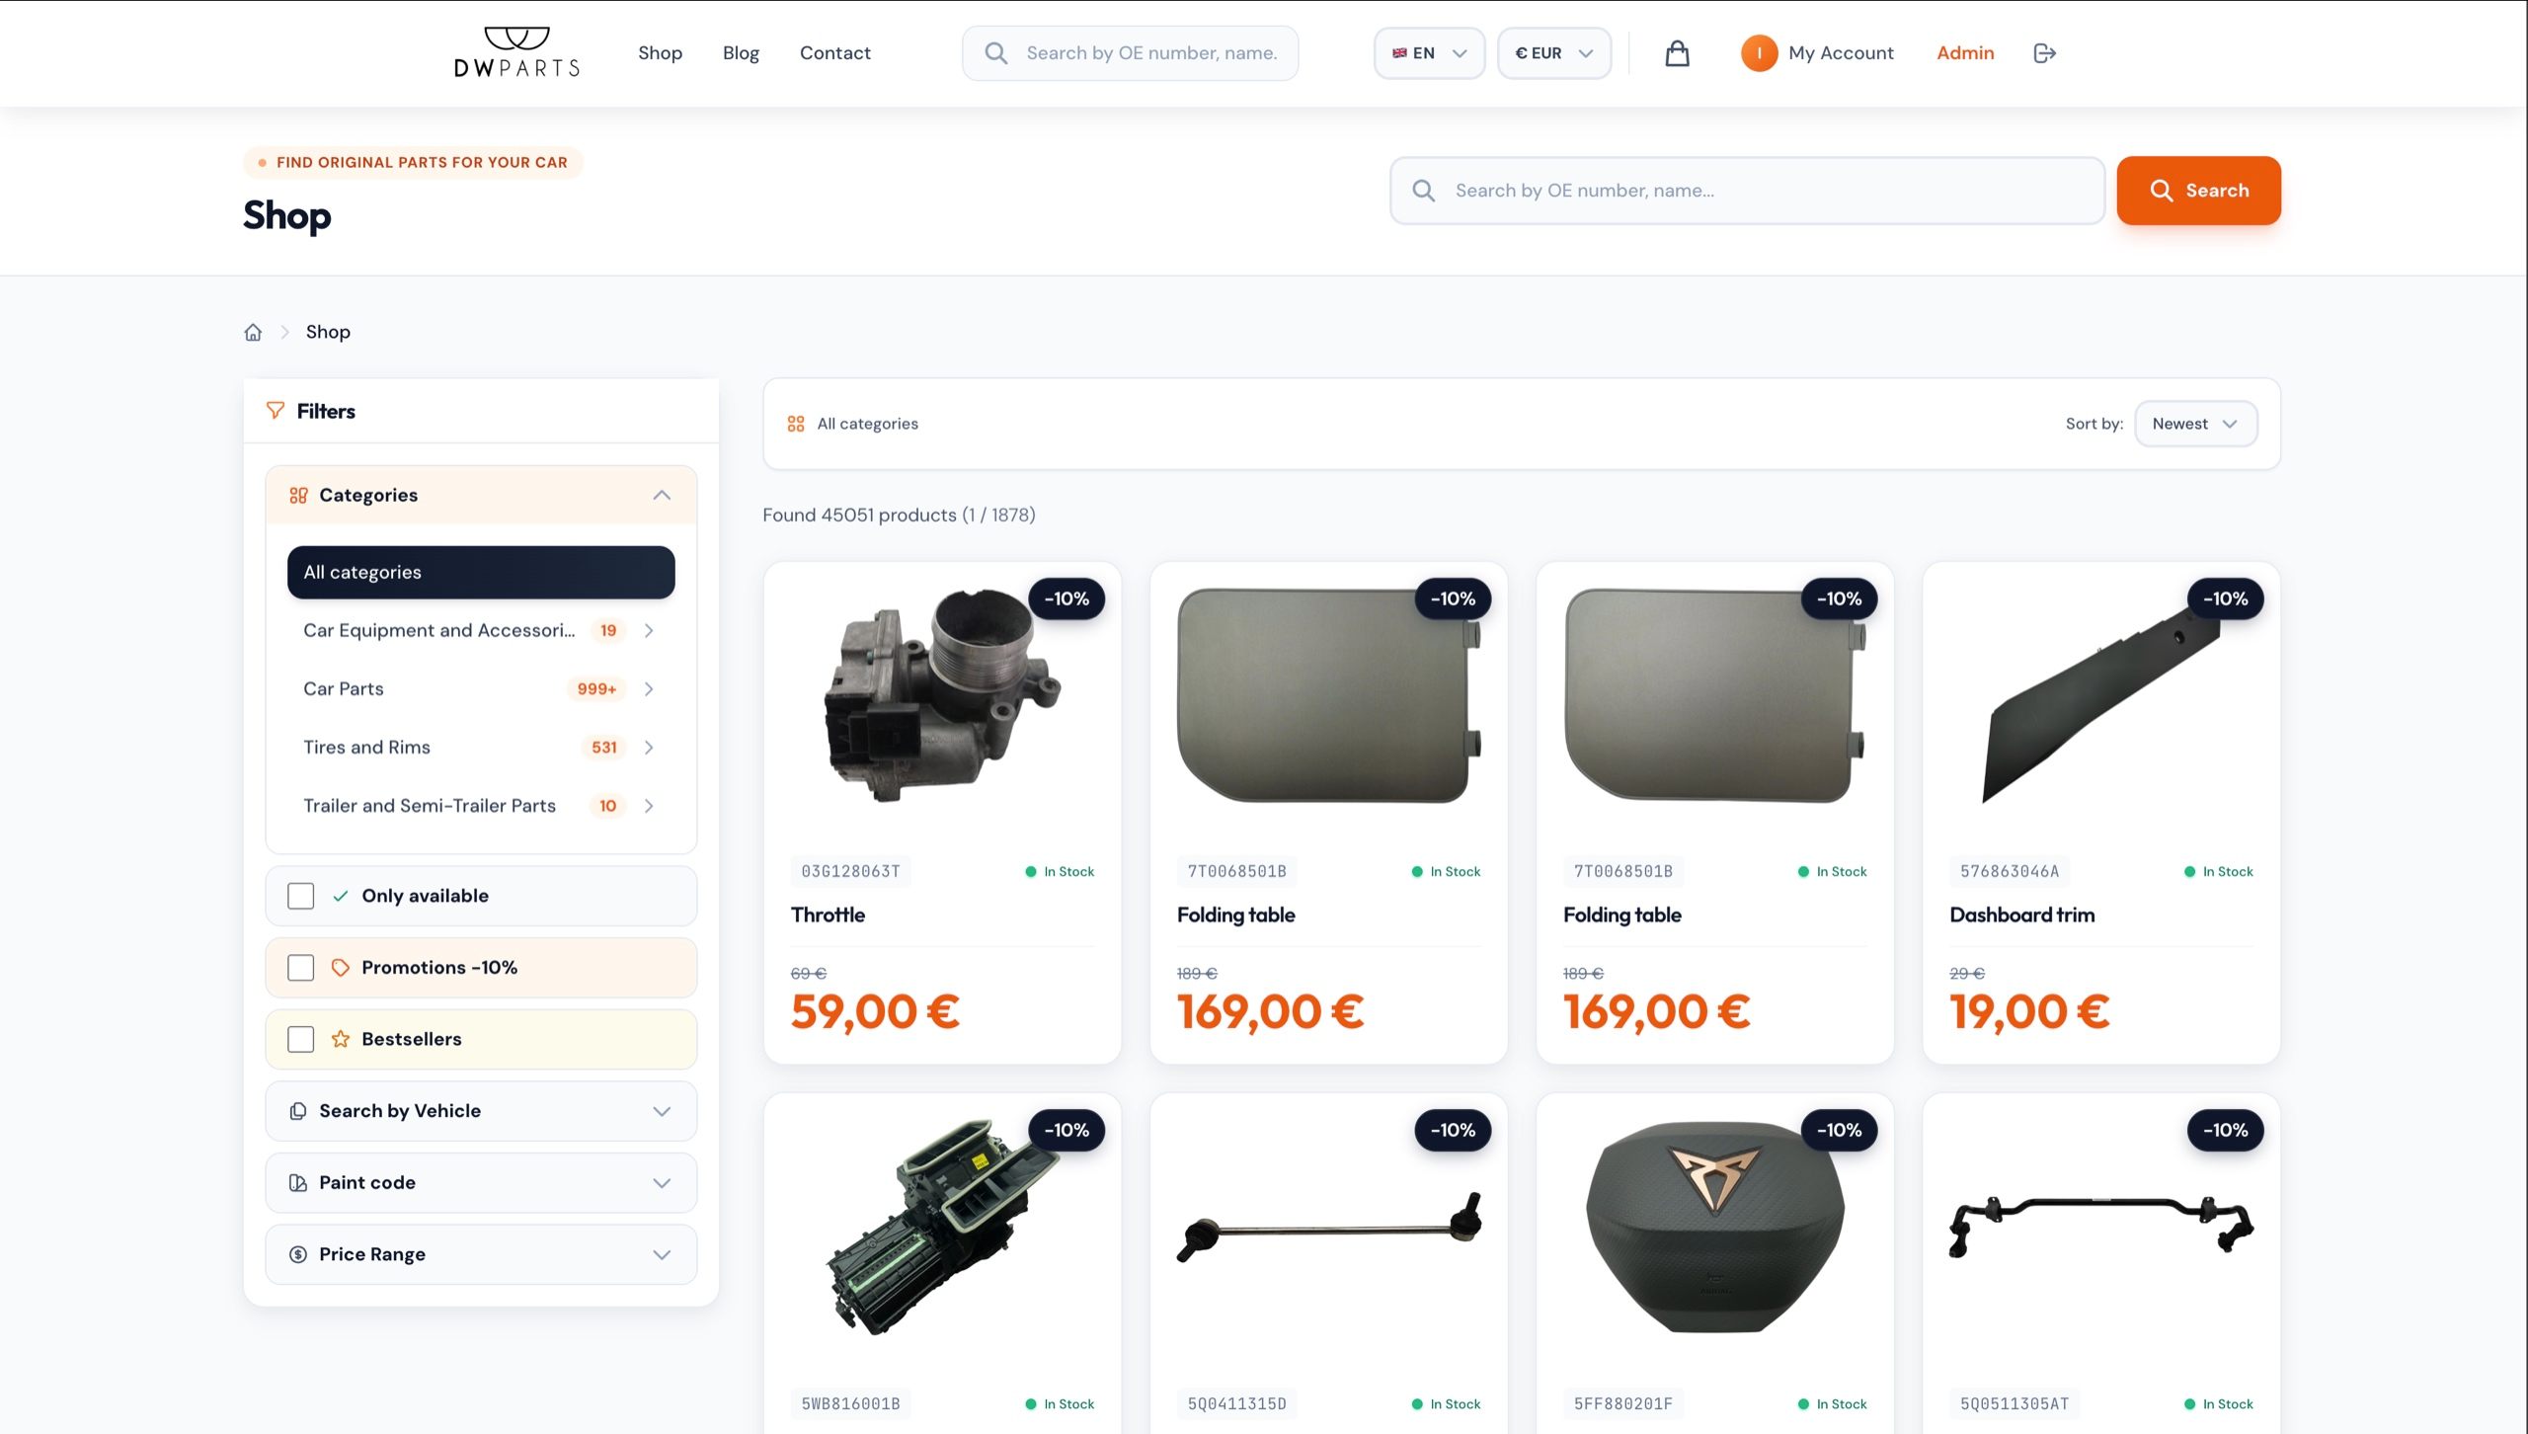Click the Shop breadcrumb link

click(328, 332)
